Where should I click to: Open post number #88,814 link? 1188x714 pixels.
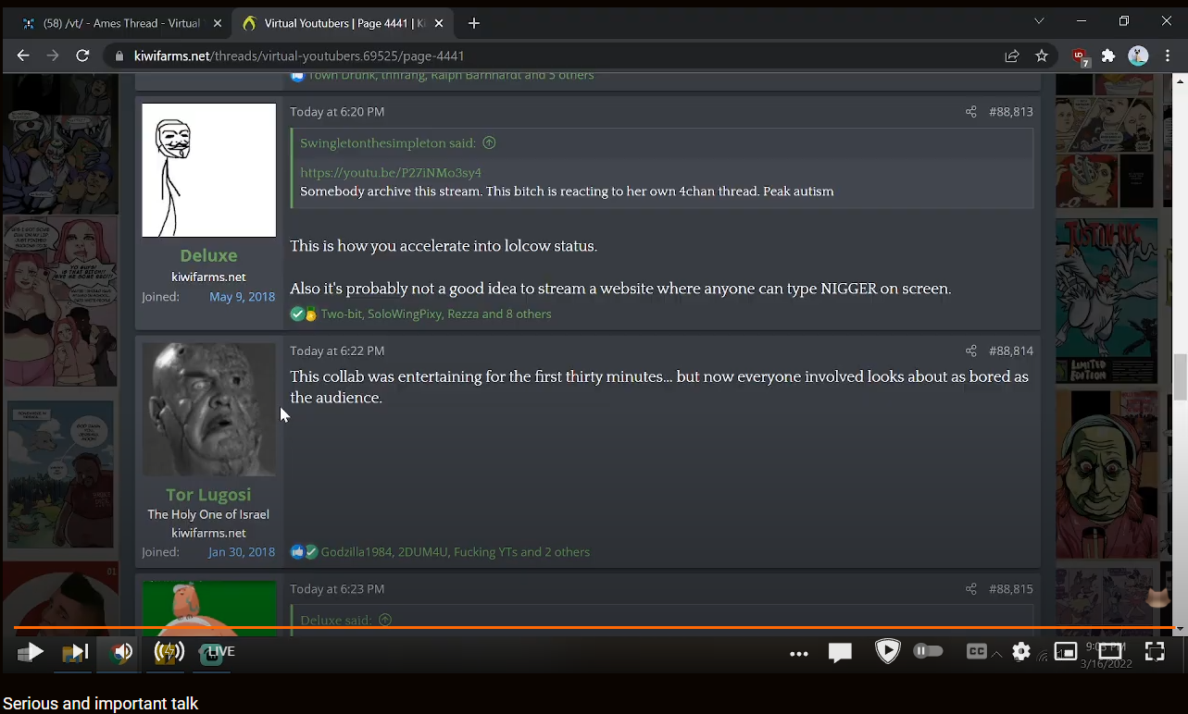point(1010,351)
